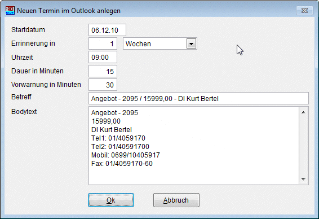This screenshot has height=219, width=319.
Task: Click the 'Tel1: 01/4059170' line in Bodytext
Action: pyautogui.click(x=118, y=138)
